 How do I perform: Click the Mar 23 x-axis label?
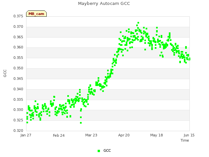point(91,135)
